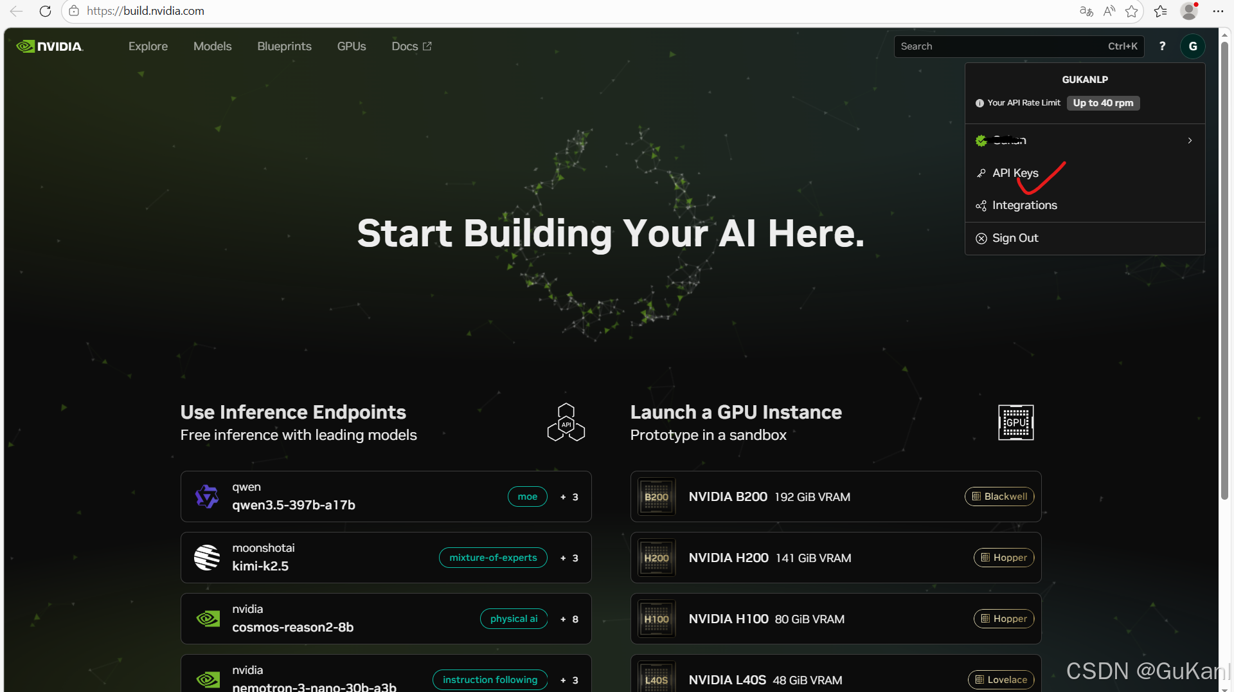Click the Integrations share icon

pos(981,206)
